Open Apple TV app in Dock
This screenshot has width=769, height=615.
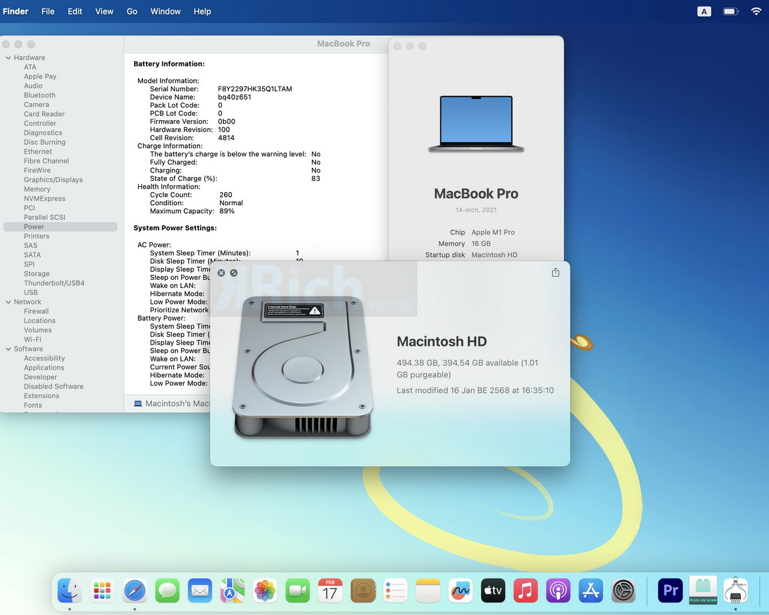point(493,591)
